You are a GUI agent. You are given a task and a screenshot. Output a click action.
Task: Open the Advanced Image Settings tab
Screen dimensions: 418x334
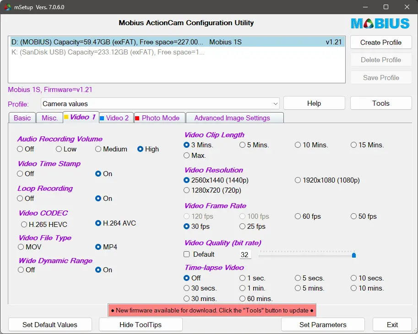point(234,118)
